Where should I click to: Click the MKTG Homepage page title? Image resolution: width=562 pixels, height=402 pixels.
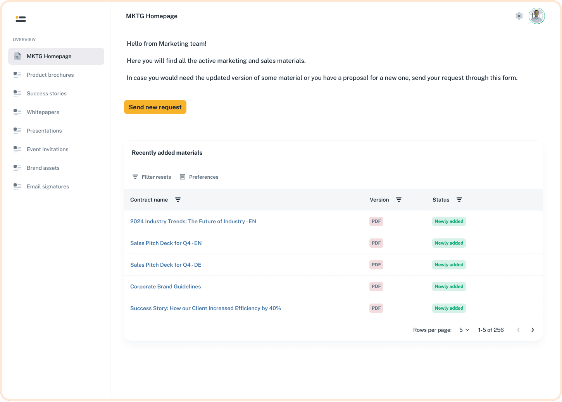pos(152,16)
